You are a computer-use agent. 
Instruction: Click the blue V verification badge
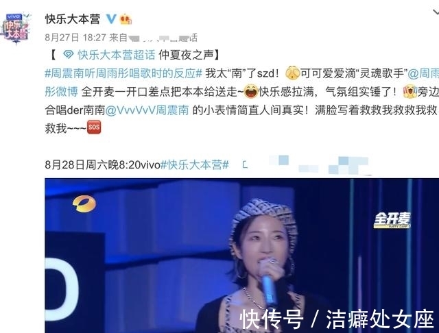click(111, 19)
